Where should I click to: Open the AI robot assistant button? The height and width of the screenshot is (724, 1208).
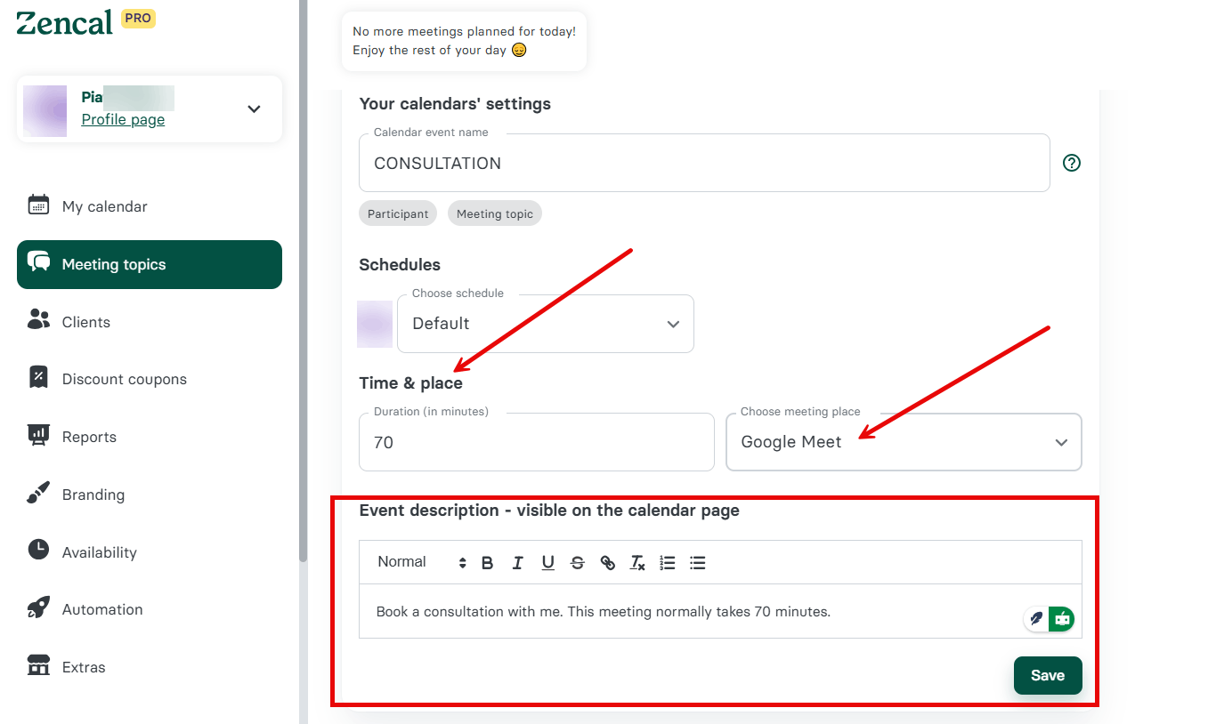tap(1061, 618)
